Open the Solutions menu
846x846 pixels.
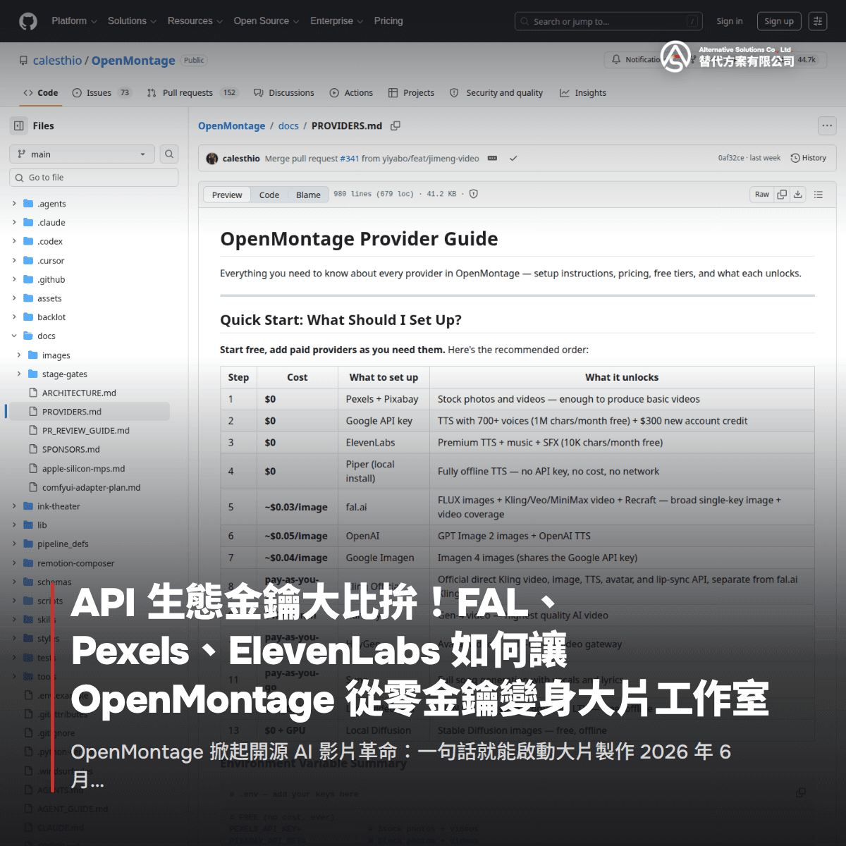tap(132, 21)
